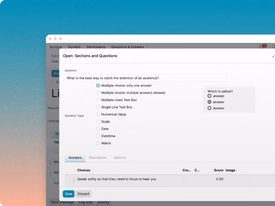Viewport: 275px width, 206px height.
Task: Select Multiple choice: only one answer
Action: point(98,85)
